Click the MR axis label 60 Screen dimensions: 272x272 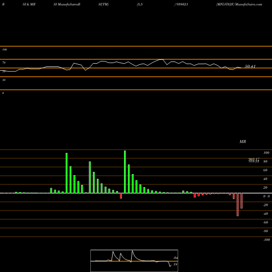pyautogui.click(x=265, y=170)
